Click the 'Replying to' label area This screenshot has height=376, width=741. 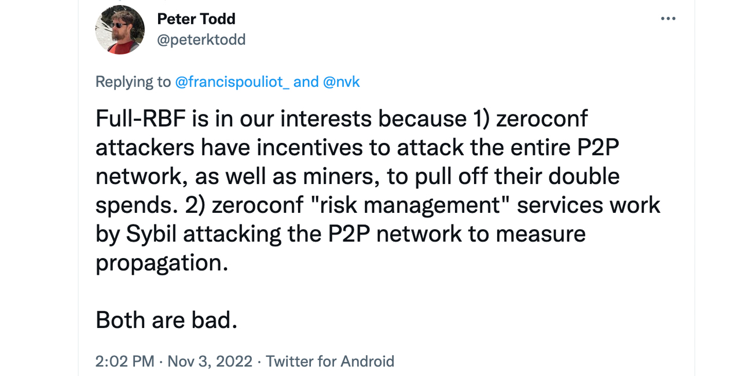click(x=132, y=82)
